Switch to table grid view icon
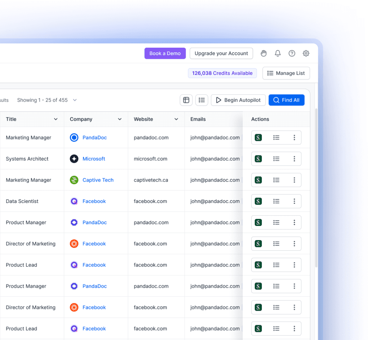This screenshot has width=368, height=340. pyautogui.click(x=186, y=100)
